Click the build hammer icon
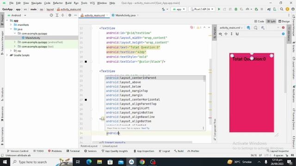Viewport: 296px width, 166px height. [x=163, y=9]
